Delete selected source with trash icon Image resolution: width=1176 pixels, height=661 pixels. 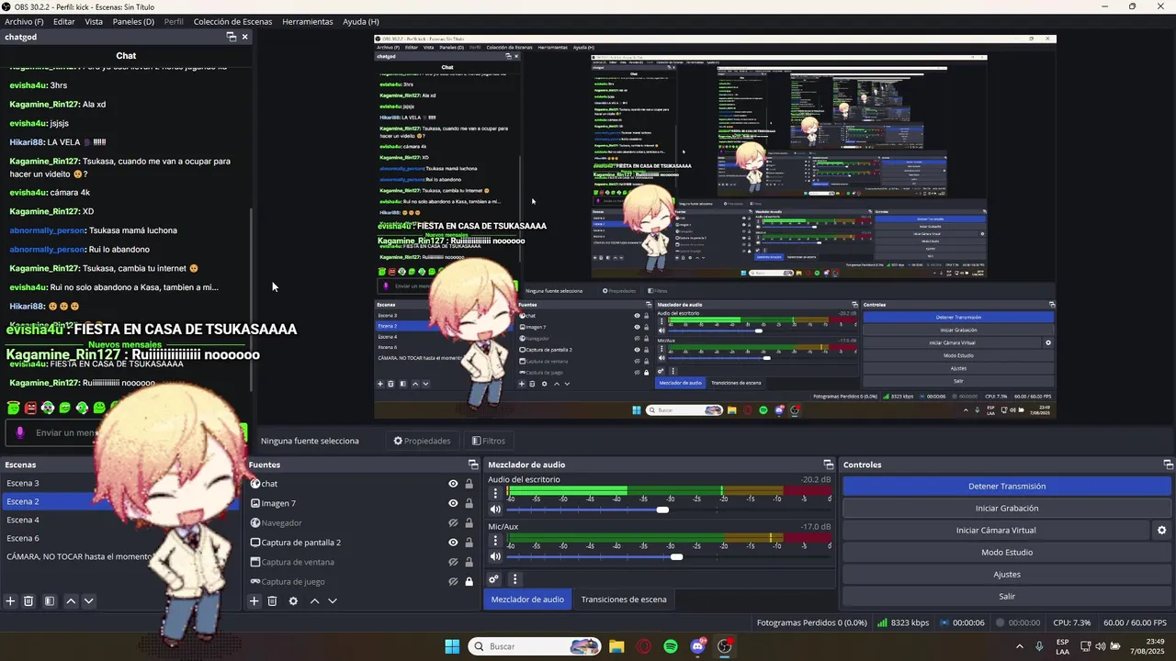tap(272, 601)
